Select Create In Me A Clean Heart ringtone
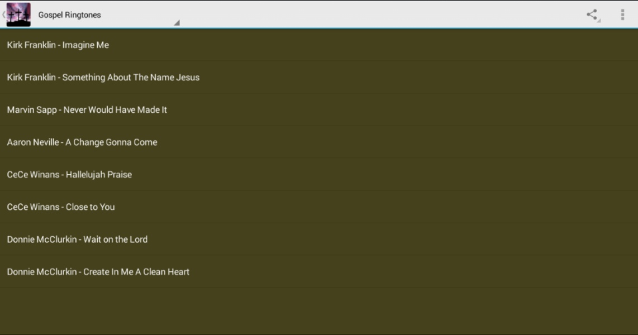 (319, 271)
